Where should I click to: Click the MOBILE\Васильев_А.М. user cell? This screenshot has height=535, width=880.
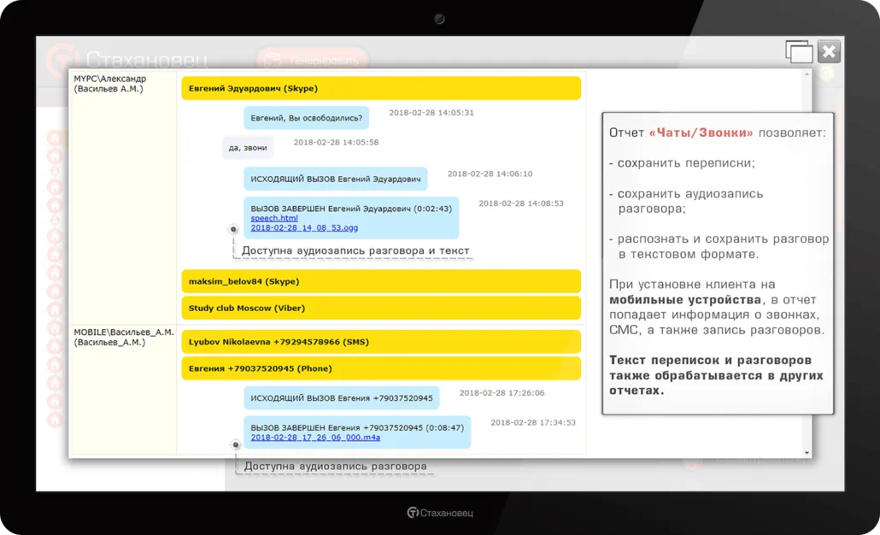[x=123, y=337]
